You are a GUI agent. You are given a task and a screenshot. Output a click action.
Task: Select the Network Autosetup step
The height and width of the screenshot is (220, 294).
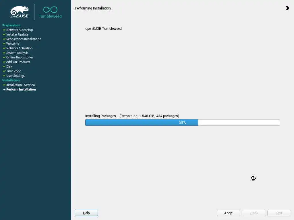(20, 30)
